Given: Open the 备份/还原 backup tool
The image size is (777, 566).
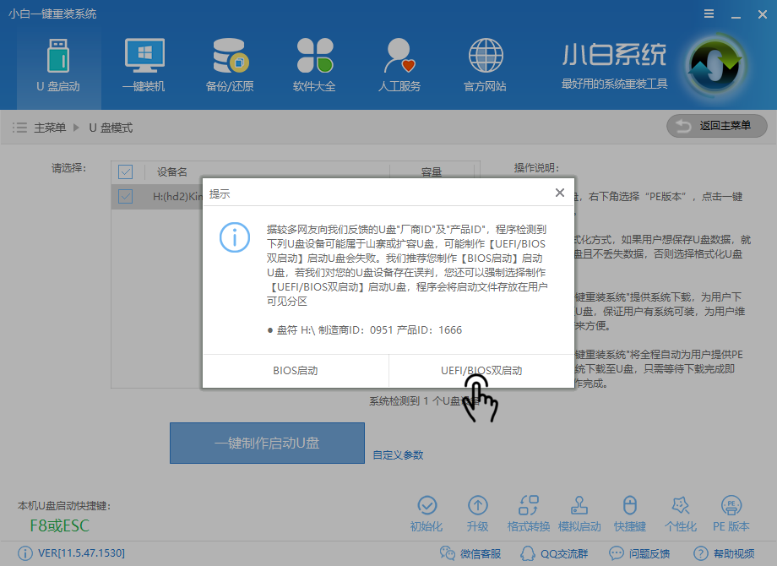Looking at the screenshot, I should click(x=229, y=63).
